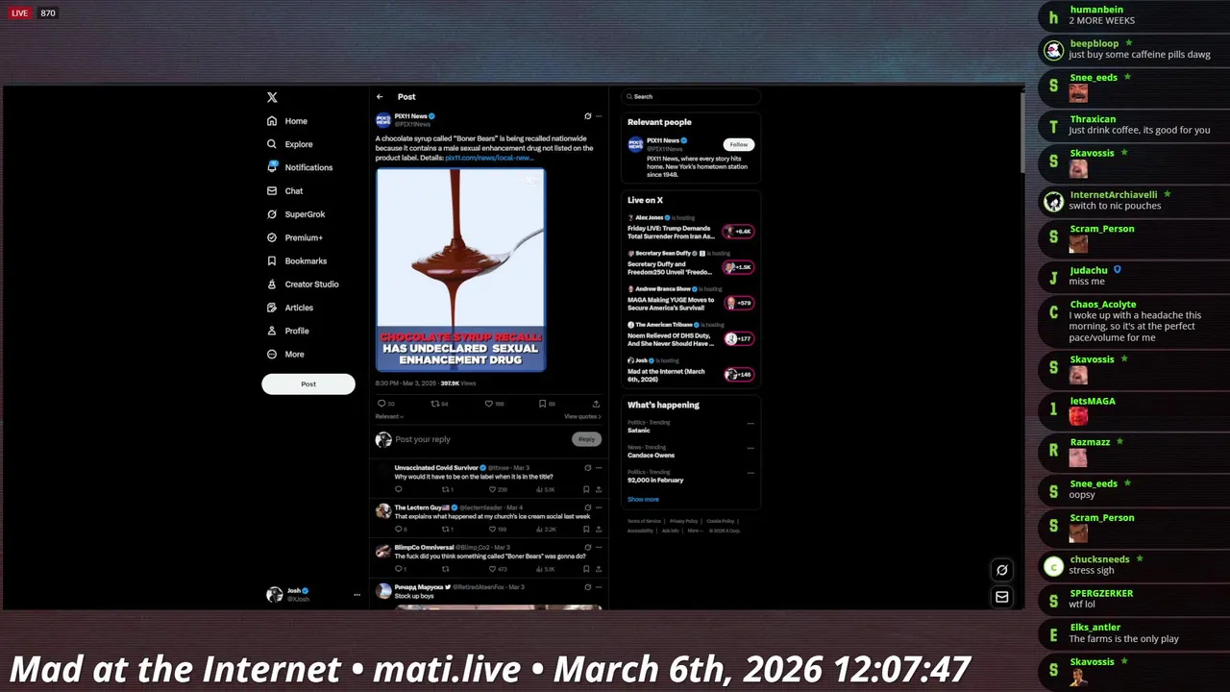Click the Post your reply field
The width and height of the screenshot is (1230, 692).
pos(480,439)
